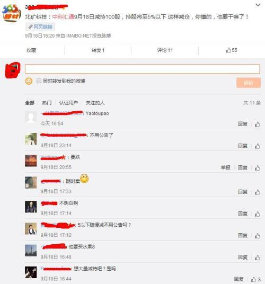Click 举报 on the 要跌 comment
This screenshot has height=284, width=265.
click(x=225, y=167)
